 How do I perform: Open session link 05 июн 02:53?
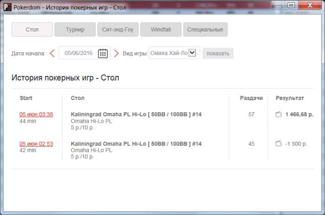pos(36,144)
